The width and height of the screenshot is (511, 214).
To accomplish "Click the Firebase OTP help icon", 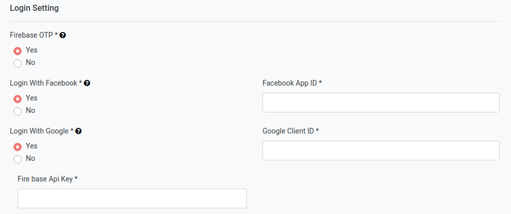I will coord(63,35).
